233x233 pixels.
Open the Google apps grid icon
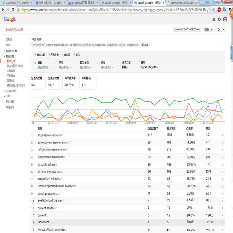point(214,19)
